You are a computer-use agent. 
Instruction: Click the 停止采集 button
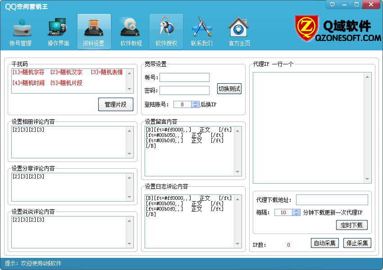357,243
